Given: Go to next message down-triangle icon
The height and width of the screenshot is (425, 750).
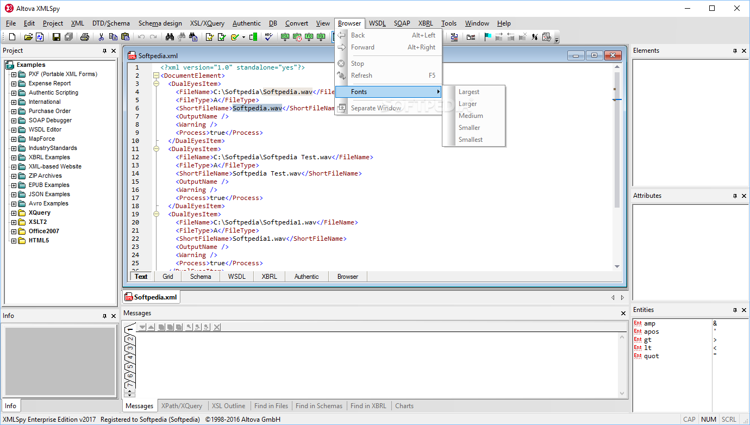Looking at the screenshot, I should [x=142, y=327].
